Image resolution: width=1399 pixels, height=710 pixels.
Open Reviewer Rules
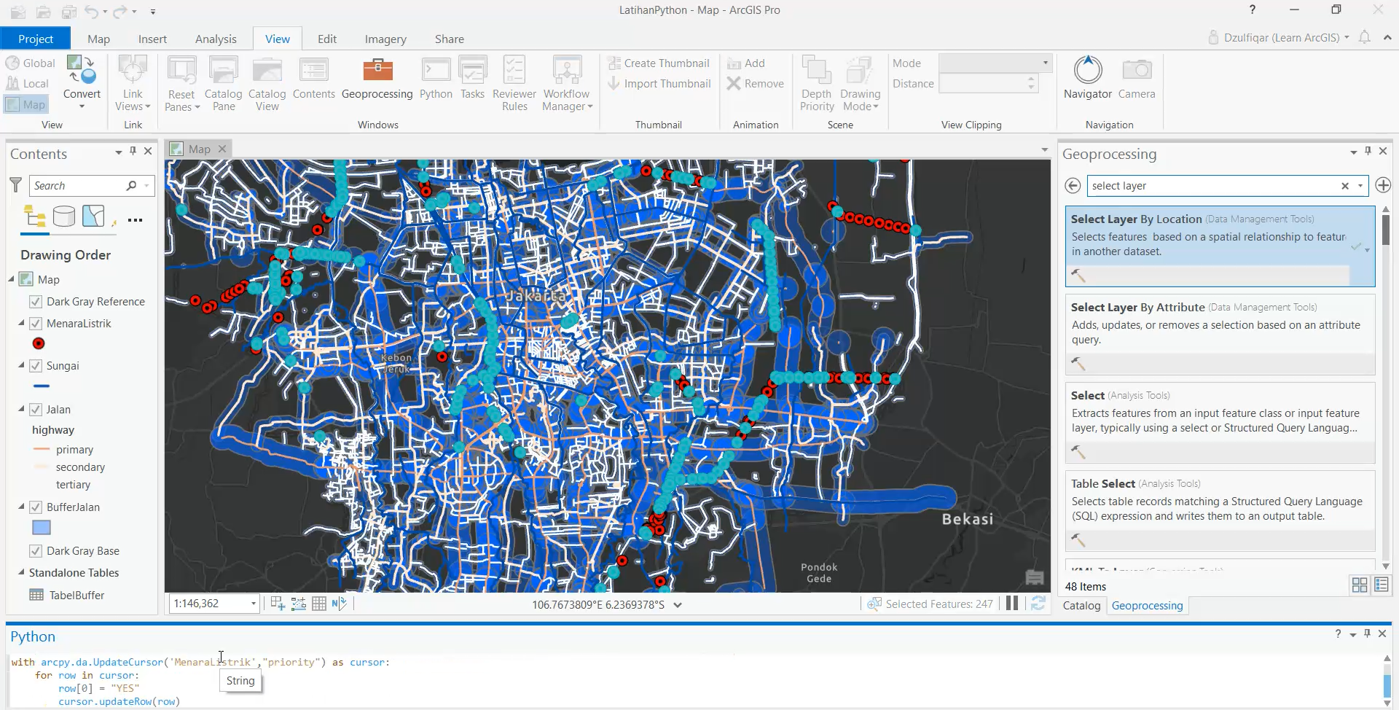coord(514,84)
